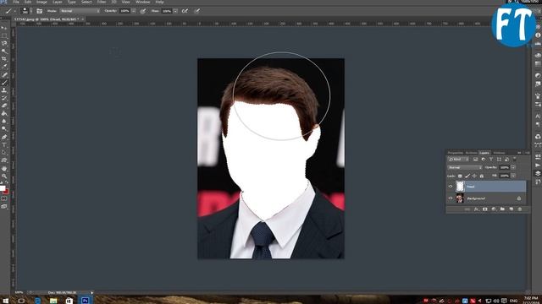
Task: Filter for type layers
Action: point(491,160)
